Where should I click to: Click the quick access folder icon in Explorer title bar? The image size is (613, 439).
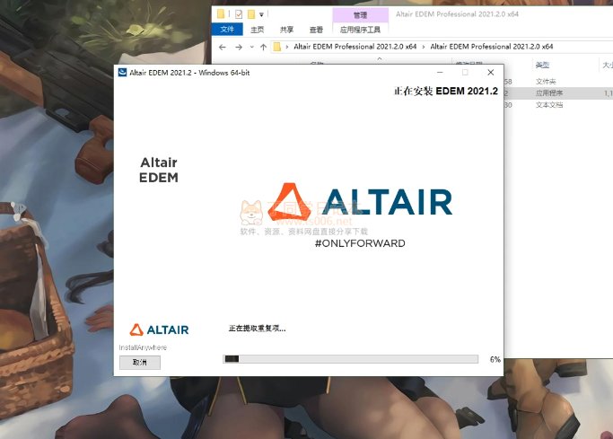click(221, 14)
